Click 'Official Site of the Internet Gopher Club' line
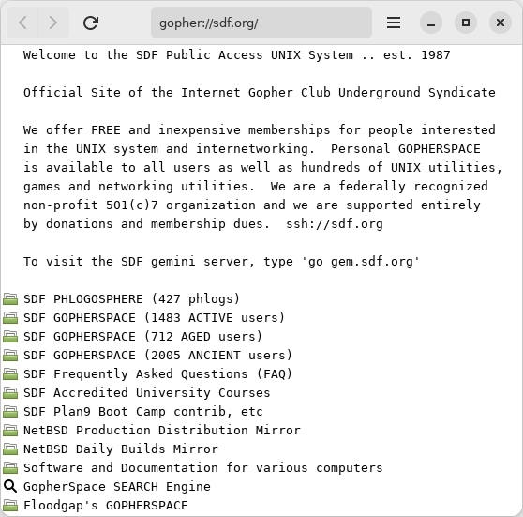Viewport: 523px width, 517px height. tap(260, 93)
